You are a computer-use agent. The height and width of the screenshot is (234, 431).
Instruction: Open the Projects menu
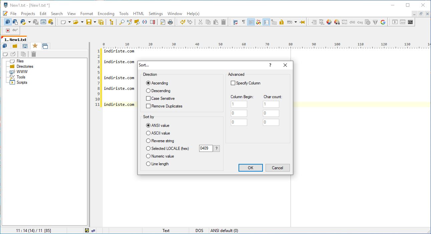coord(28,14)
